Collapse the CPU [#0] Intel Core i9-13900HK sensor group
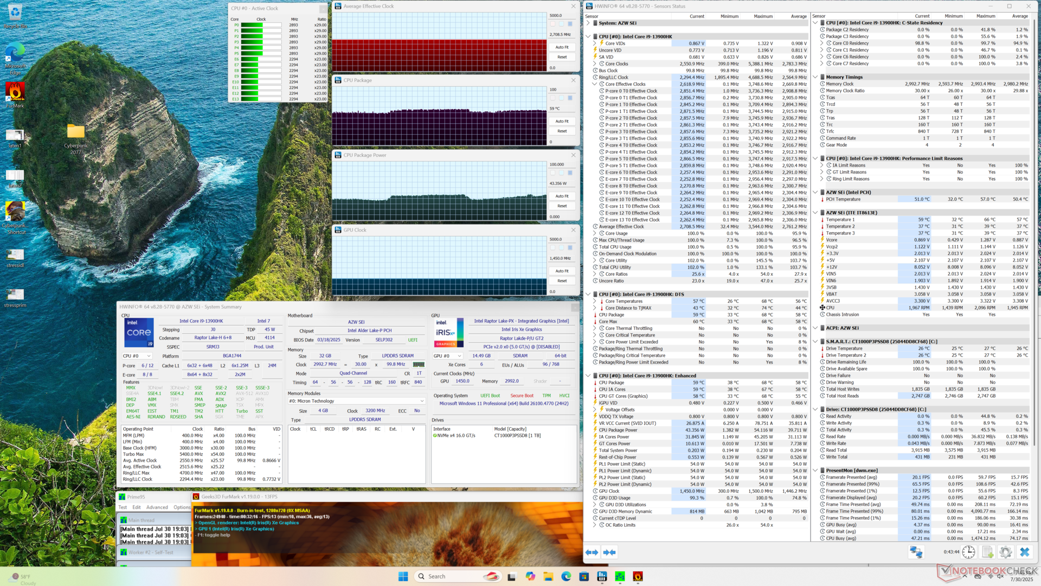Image resolution: width=1041 pixels, height=586 pixels. click(x=588, y=37)
